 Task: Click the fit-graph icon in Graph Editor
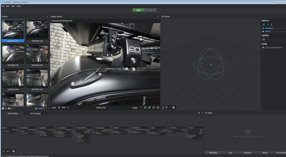(x=4, y=151)
